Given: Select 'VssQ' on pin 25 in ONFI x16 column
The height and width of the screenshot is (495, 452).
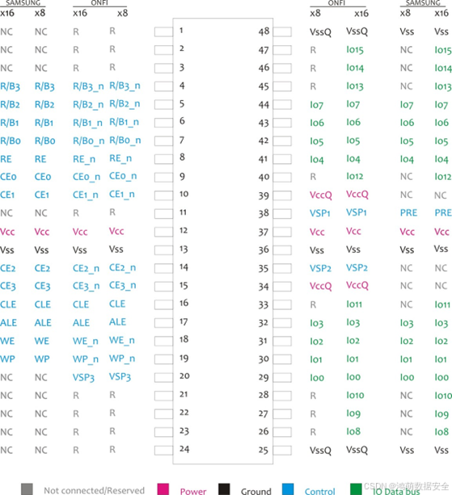Looking at the screenshot, I should (x=357, y=450).
